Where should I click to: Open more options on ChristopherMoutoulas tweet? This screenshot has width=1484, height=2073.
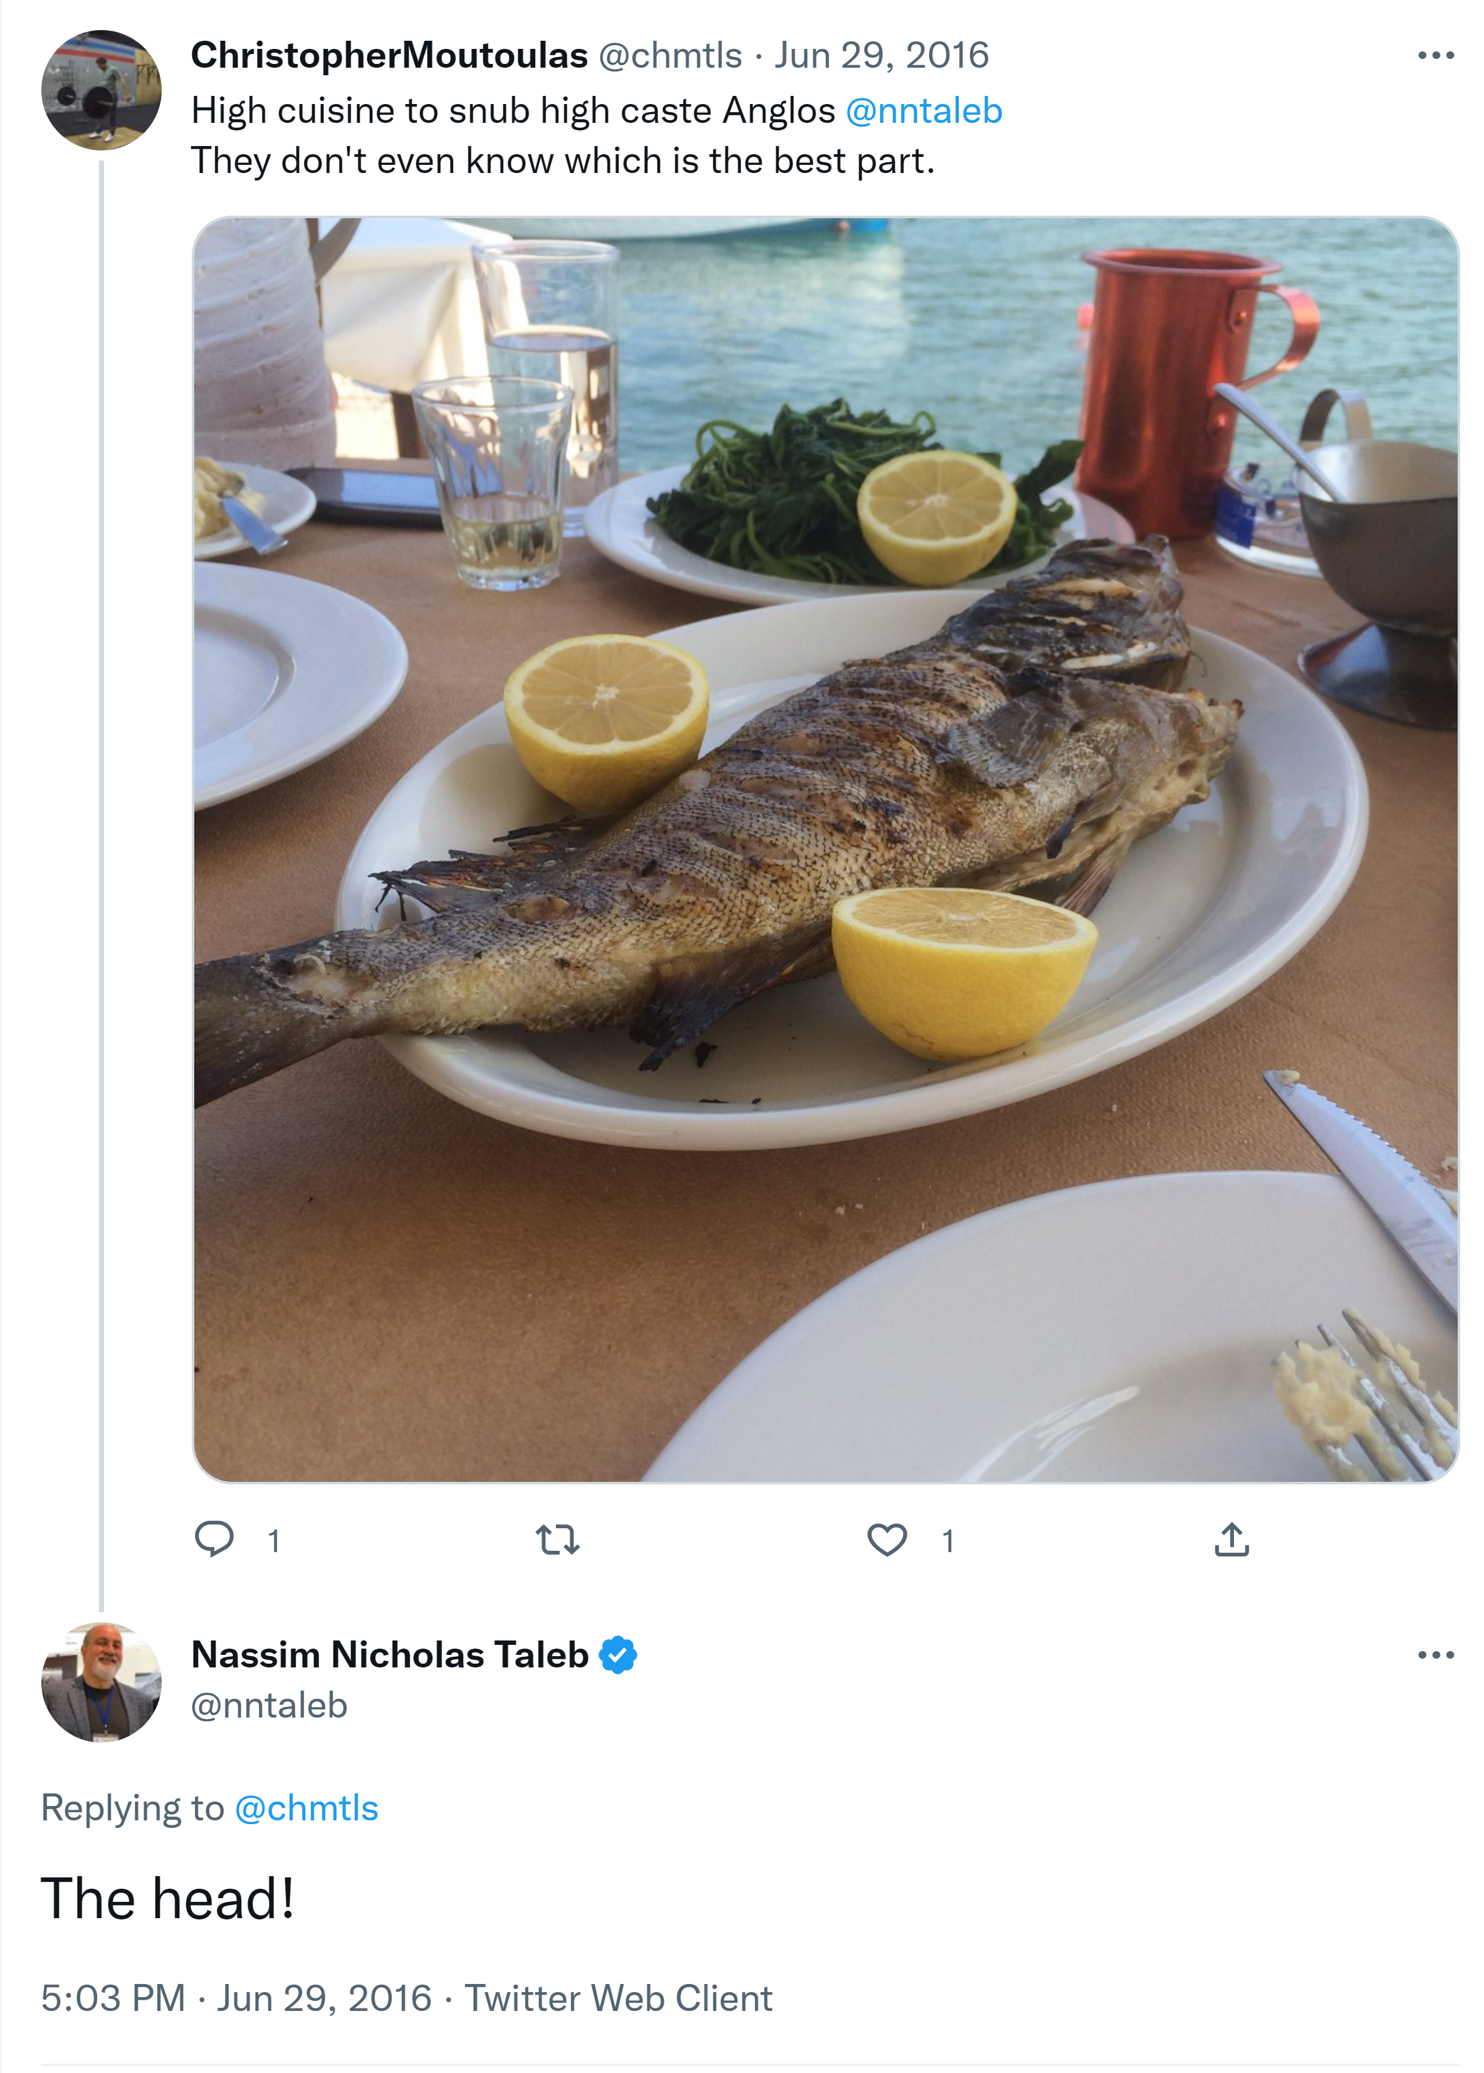tap(1434, 56)
